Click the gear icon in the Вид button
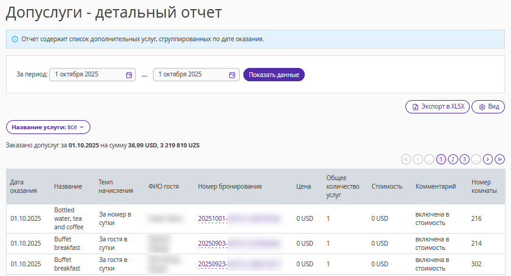The height and width of the screenshot is (276, 511). point(482,107)
